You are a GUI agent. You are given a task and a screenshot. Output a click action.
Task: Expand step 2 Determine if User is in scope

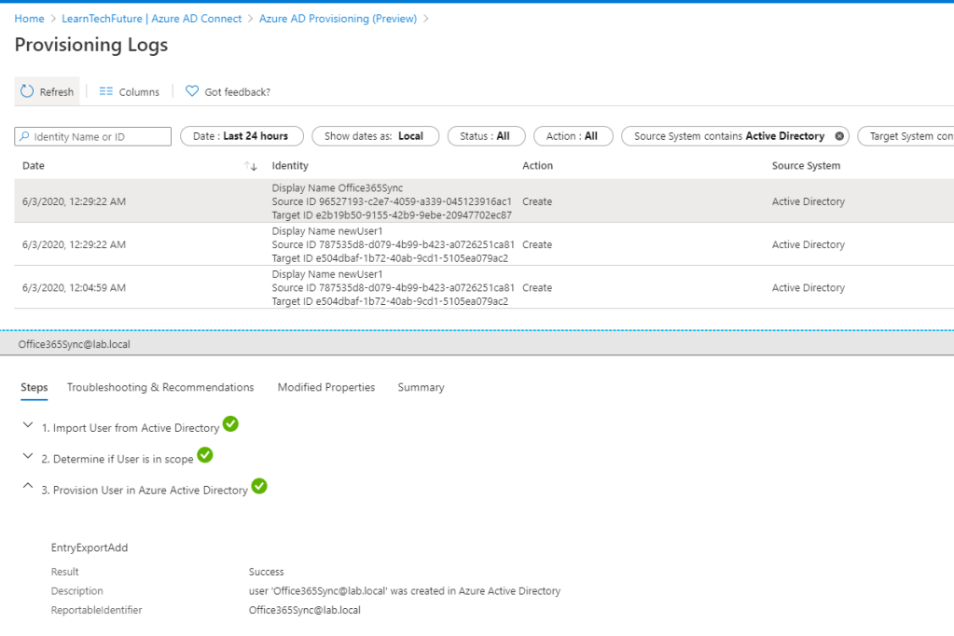point(27,457)
